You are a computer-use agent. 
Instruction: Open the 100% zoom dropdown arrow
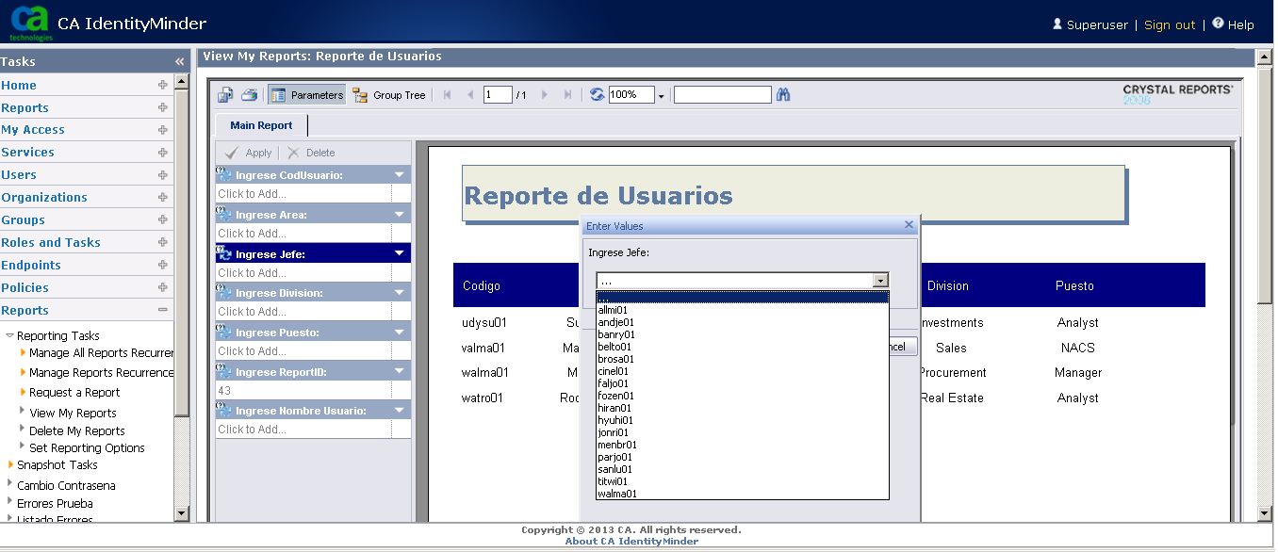(x=662, y=96)
